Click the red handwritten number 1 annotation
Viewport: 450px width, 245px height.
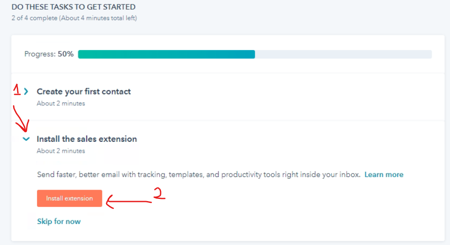(17, 91)
